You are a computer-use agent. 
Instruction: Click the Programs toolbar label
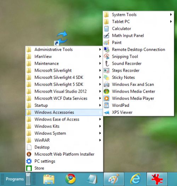(15, 179)
